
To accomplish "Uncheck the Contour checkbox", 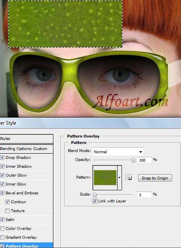I will point(7,202).
